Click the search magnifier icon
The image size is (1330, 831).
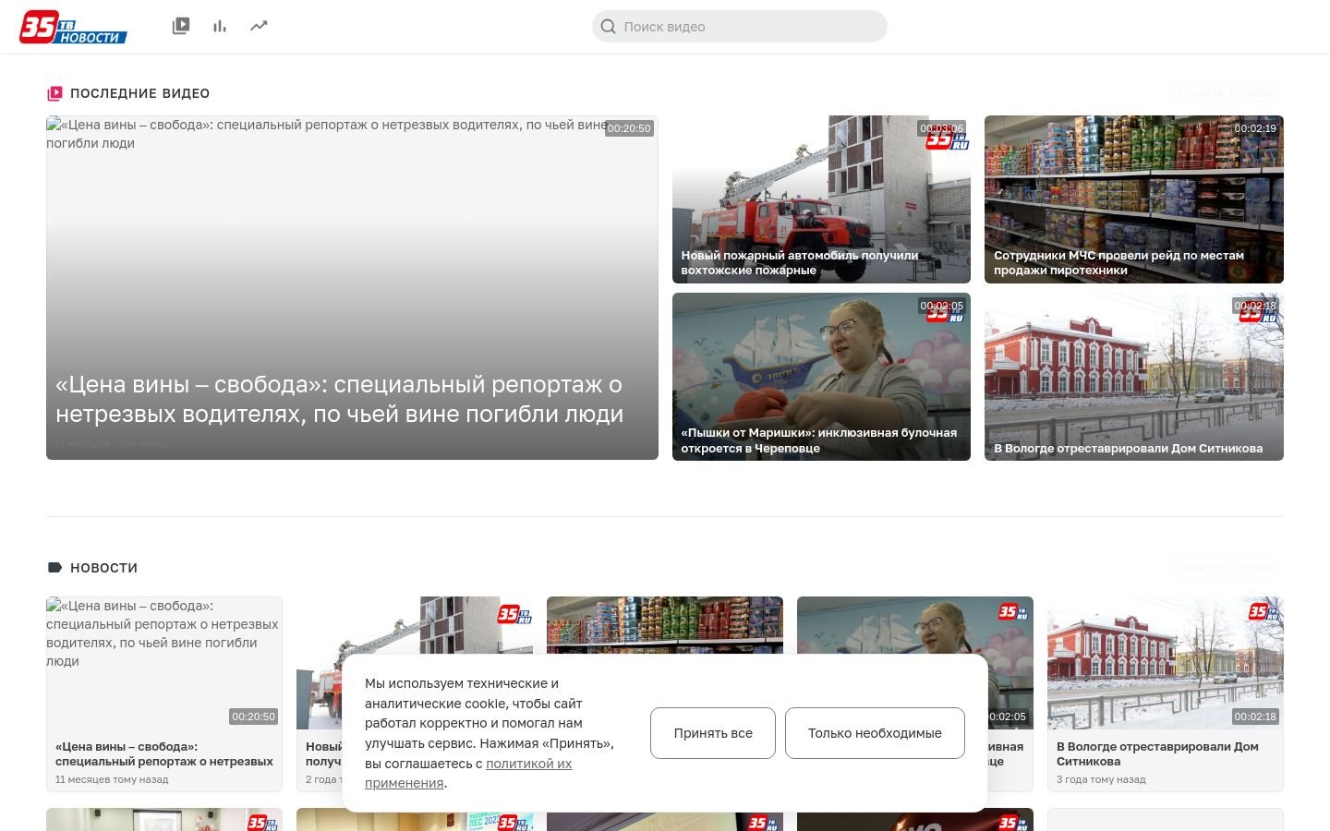point(608,27)
